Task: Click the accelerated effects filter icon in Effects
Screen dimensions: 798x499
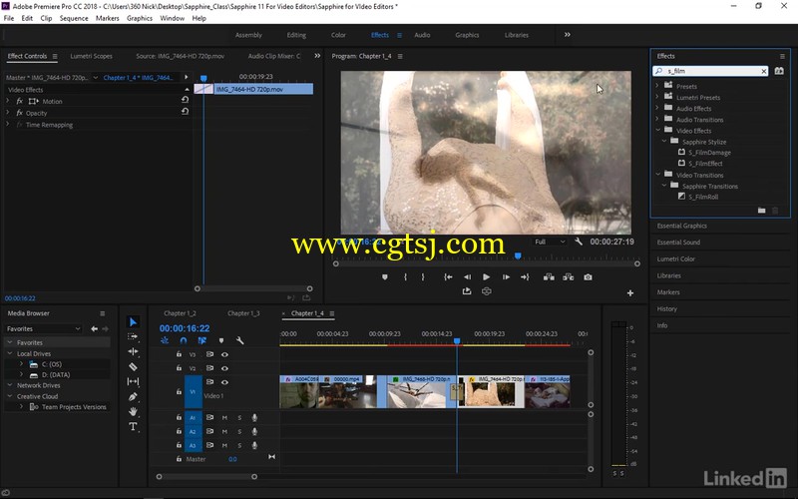Action: 779,71
